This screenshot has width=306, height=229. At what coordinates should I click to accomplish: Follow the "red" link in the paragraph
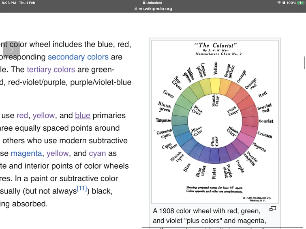pos(22,115)
